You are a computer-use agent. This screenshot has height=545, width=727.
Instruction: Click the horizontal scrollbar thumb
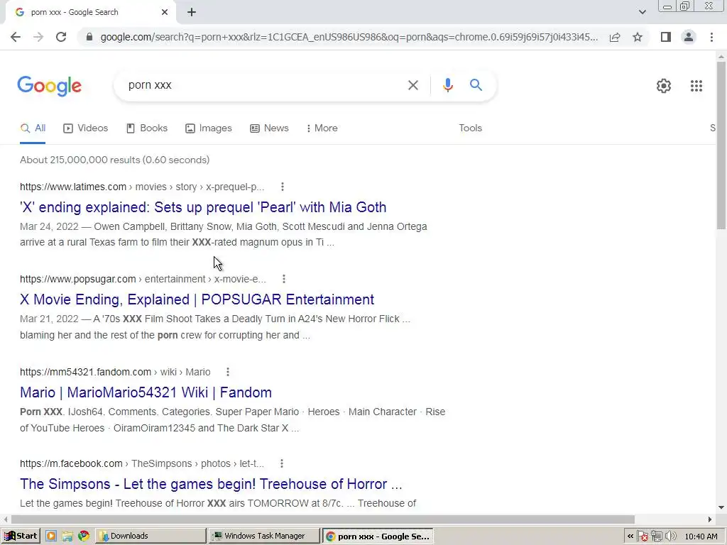pos(322,519)
